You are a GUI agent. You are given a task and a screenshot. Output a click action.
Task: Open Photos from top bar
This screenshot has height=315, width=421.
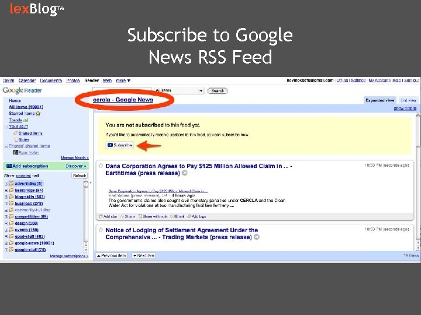pos(73,80)
